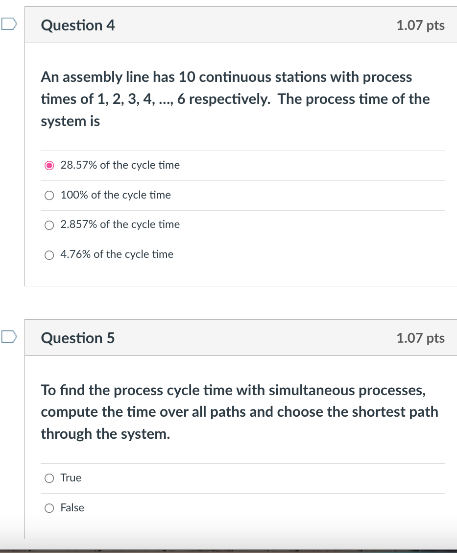Click the '28.57% of the cycle time' answer text
Viewport: 457px width, 553px height.
click(x=120, y=165)
